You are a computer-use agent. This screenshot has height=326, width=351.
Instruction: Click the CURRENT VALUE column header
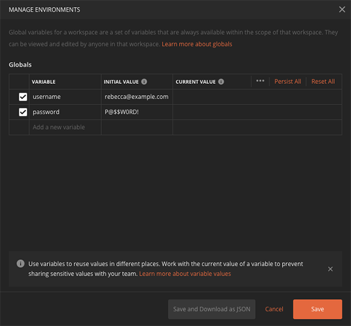coord(195,82)
